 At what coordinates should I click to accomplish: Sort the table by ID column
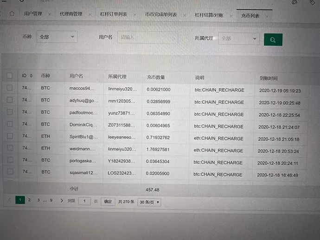(31, 76)
